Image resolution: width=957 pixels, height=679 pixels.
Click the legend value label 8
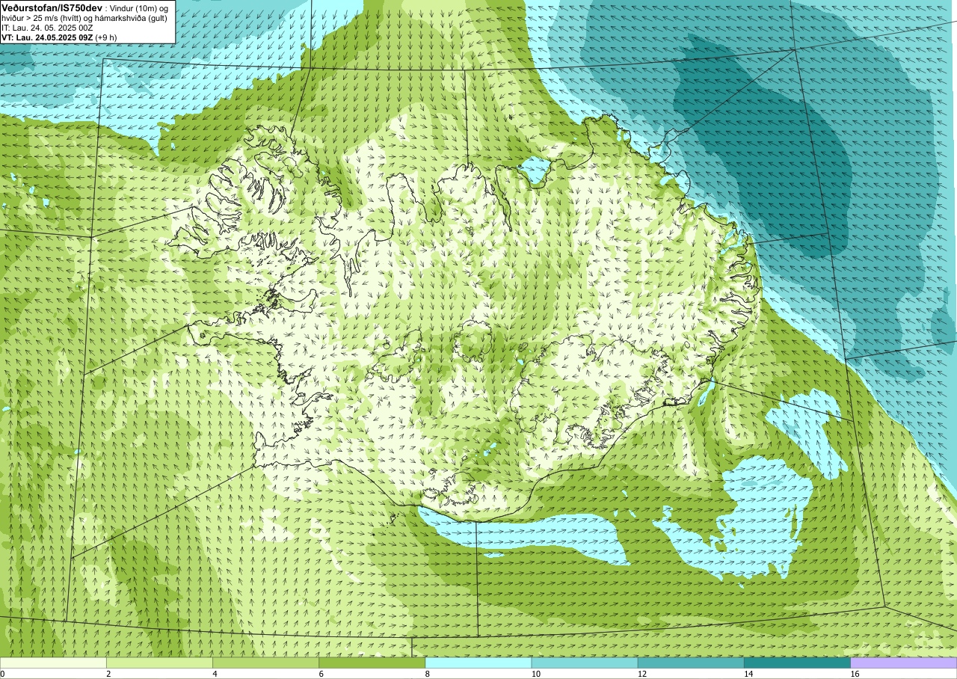(428, 674)
